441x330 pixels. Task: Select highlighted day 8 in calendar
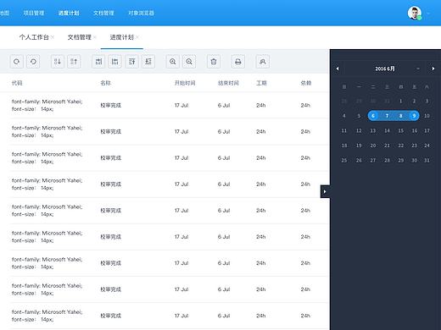(x=400, y=116)
